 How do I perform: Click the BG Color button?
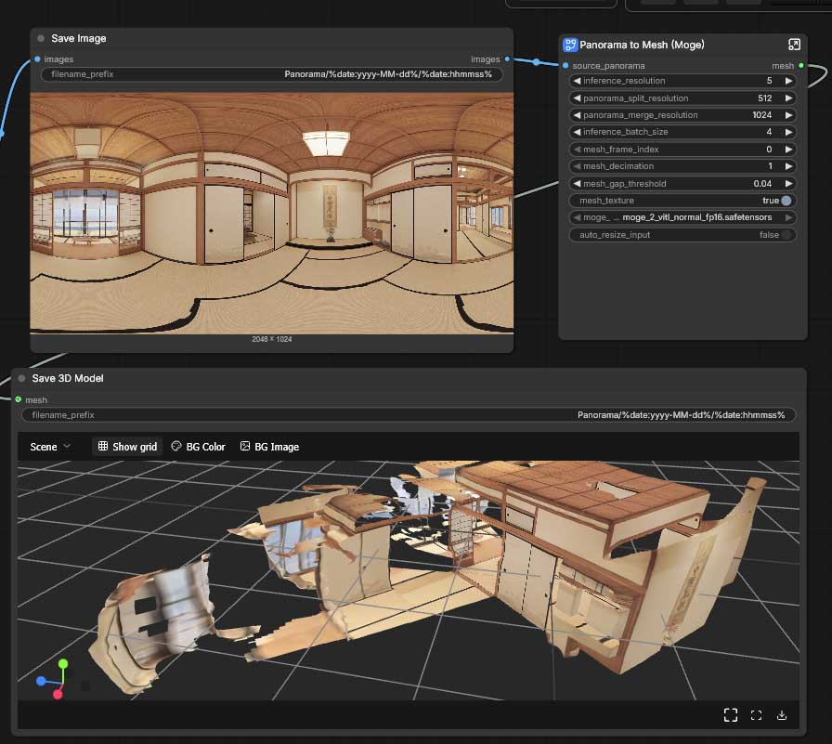(199, 447)
